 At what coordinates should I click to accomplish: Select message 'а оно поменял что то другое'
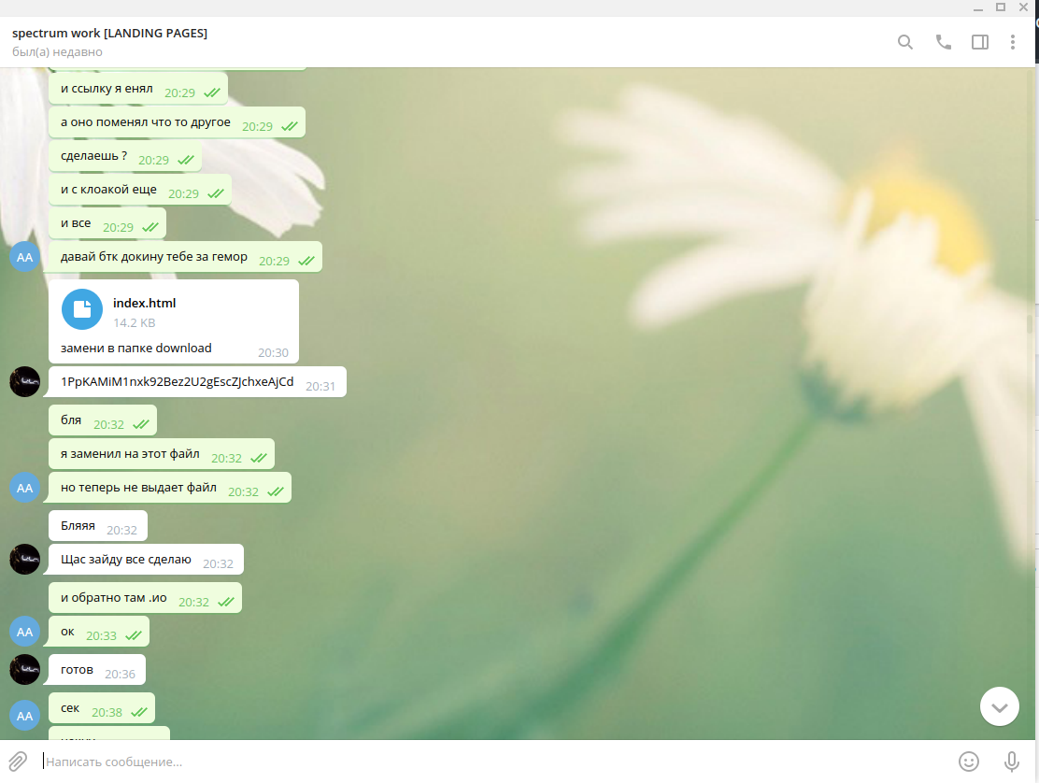pos(177,122)
